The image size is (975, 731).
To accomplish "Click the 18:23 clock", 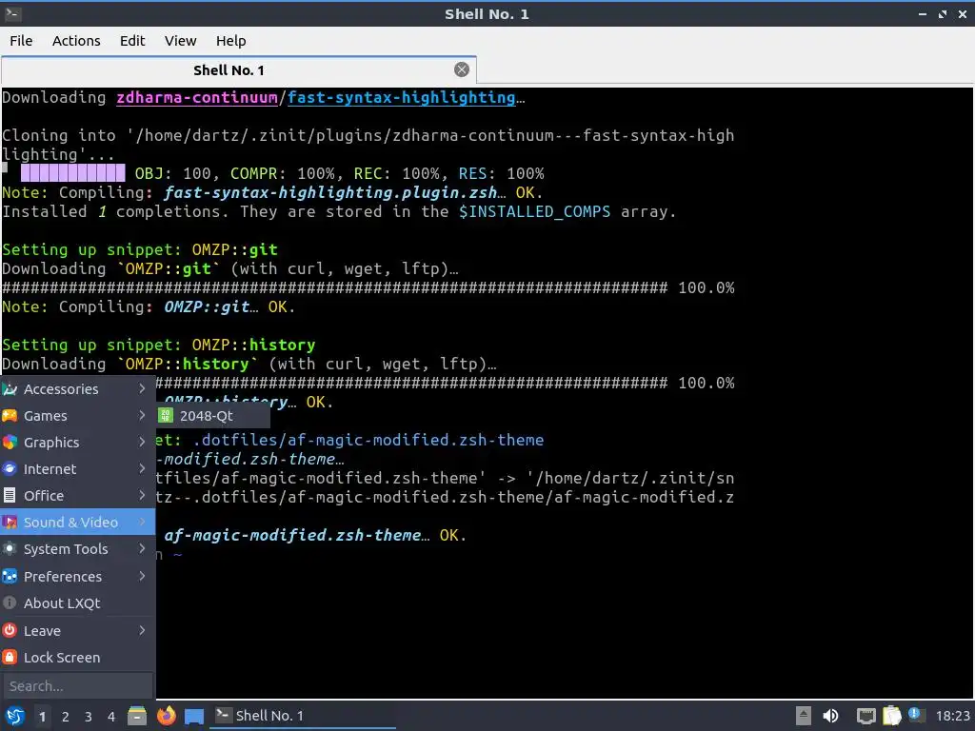I will (x=952, y=716).
